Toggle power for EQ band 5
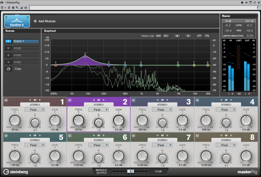This screenshot has height=177, width=261. (6, 136)
